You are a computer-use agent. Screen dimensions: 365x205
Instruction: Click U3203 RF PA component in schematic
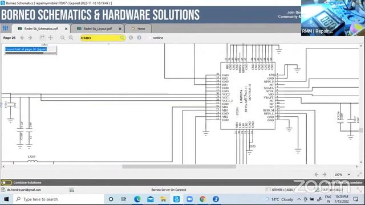pos(248,96)
